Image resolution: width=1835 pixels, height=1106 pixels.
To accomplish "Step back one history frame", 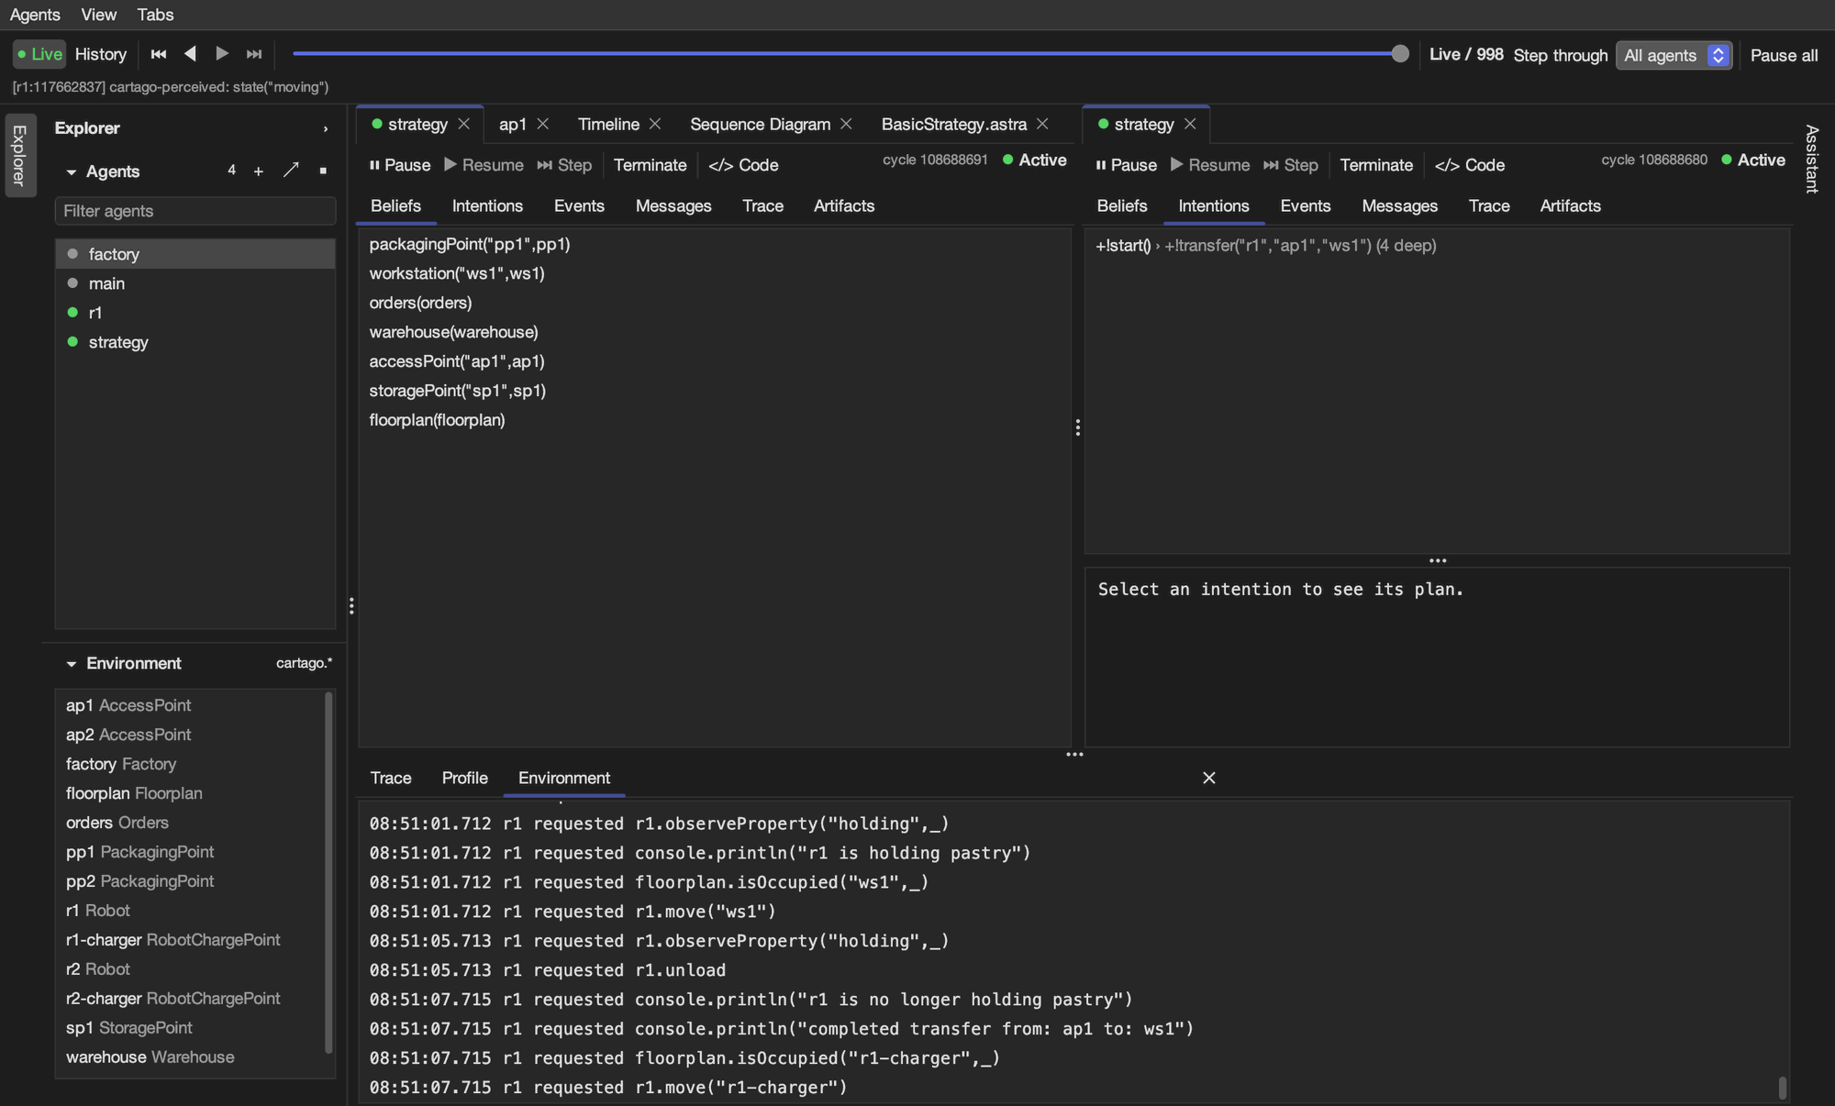I will (x=190, y=55).
